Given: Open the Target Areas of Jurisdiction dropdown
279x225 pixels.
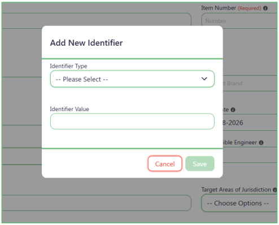Looking at the screenshot, I should pyautogui.click(x=239, y=203).
